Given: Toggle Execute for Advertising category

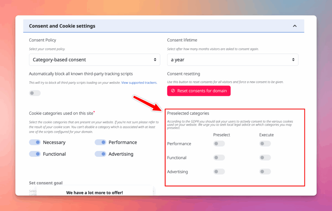Looking at the screenshot, I should coord(265,172).
